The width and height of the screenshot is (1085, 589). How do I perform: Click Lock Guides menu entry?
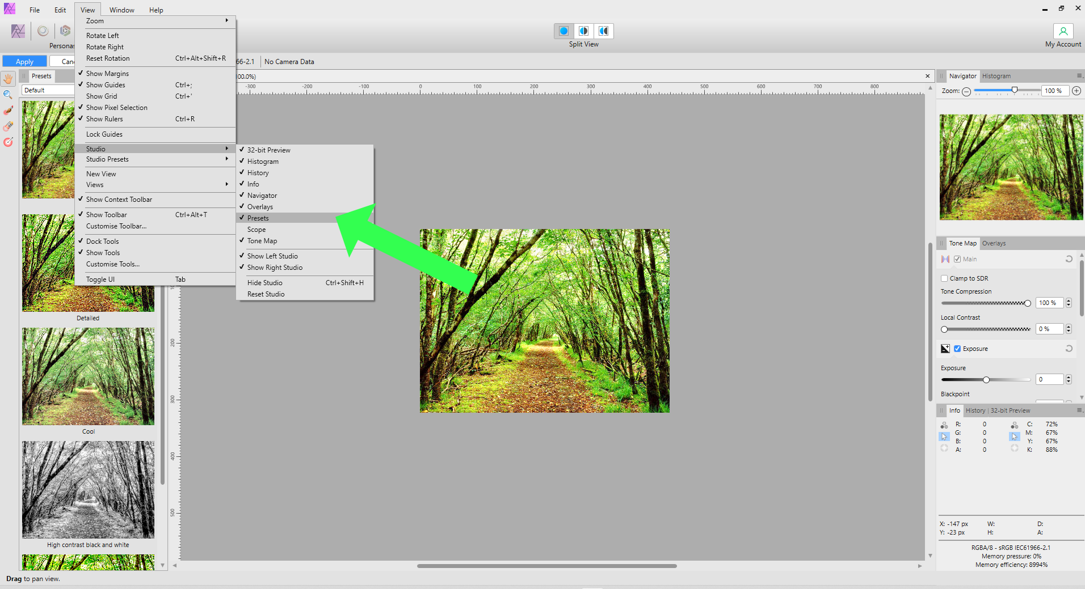point(155,134)
